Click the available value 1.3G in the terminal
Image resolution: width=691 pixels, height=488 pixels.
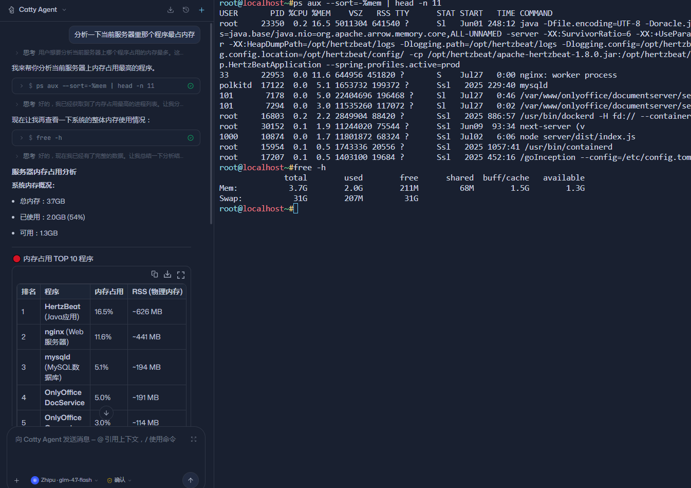575,188
